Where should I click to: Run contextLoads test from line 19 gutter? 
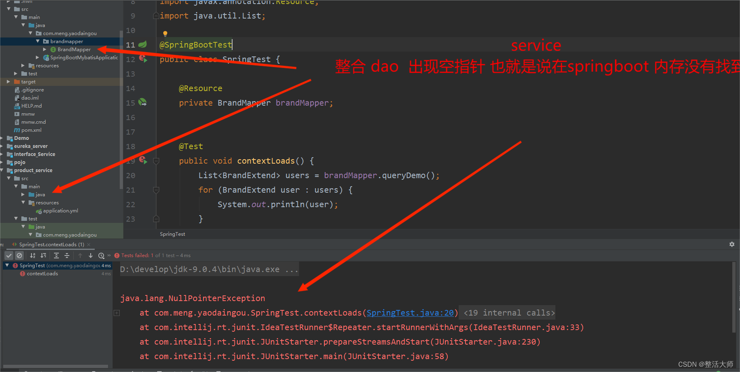pyautogui.click(x=143, y=160)
